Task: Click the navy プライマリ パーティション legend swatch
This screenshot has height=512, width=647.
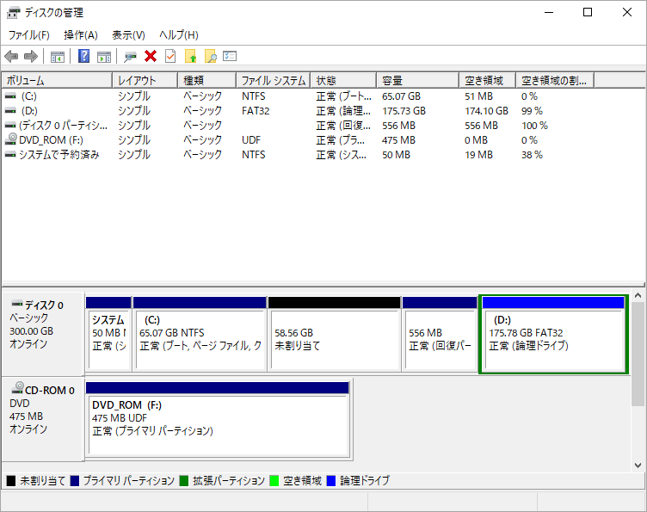Action: pos(75,481)
